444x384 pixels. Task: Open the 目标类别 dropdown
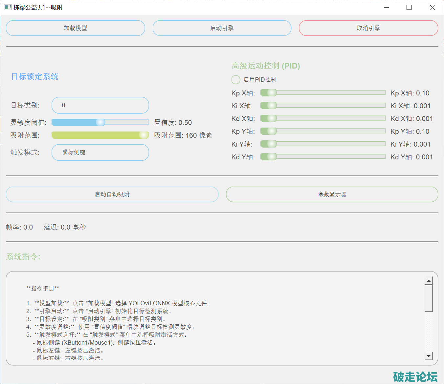(x=100, y=105)
